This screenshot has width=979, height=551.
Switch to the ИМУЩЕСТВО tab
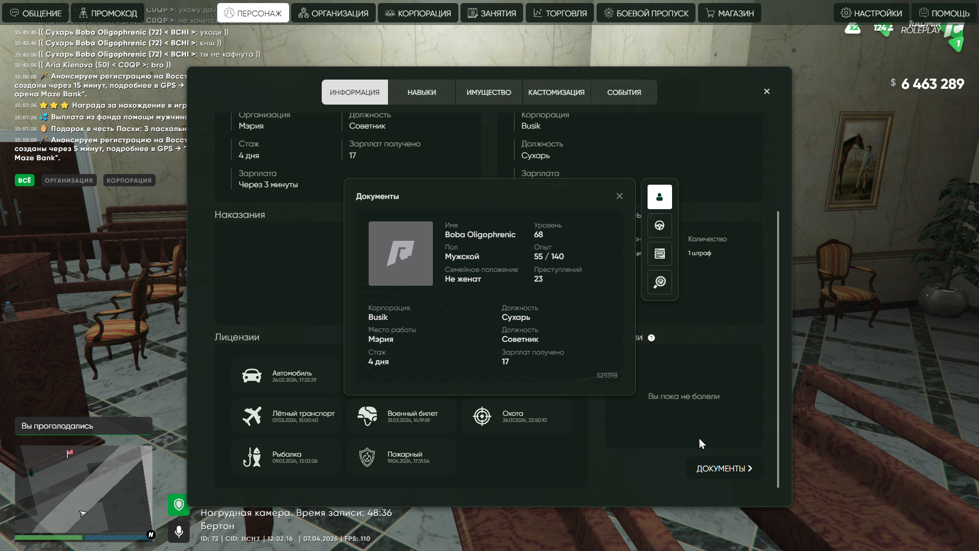tap(488, 92)
